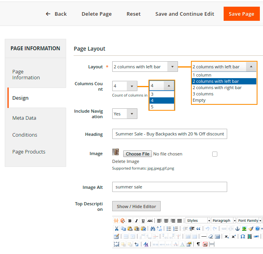Choose '5' in columns count list
Image resolution: width=263 pixels, height=254 pixels.
[x=152, y=107]
